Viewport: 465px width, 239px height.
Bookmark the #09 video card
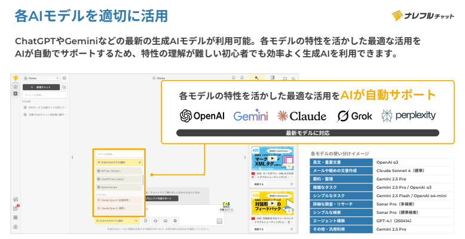tap(292, 184)
